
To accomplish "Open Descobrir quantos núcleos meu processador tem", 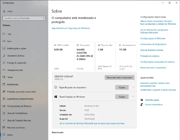I will coord(155,85).
